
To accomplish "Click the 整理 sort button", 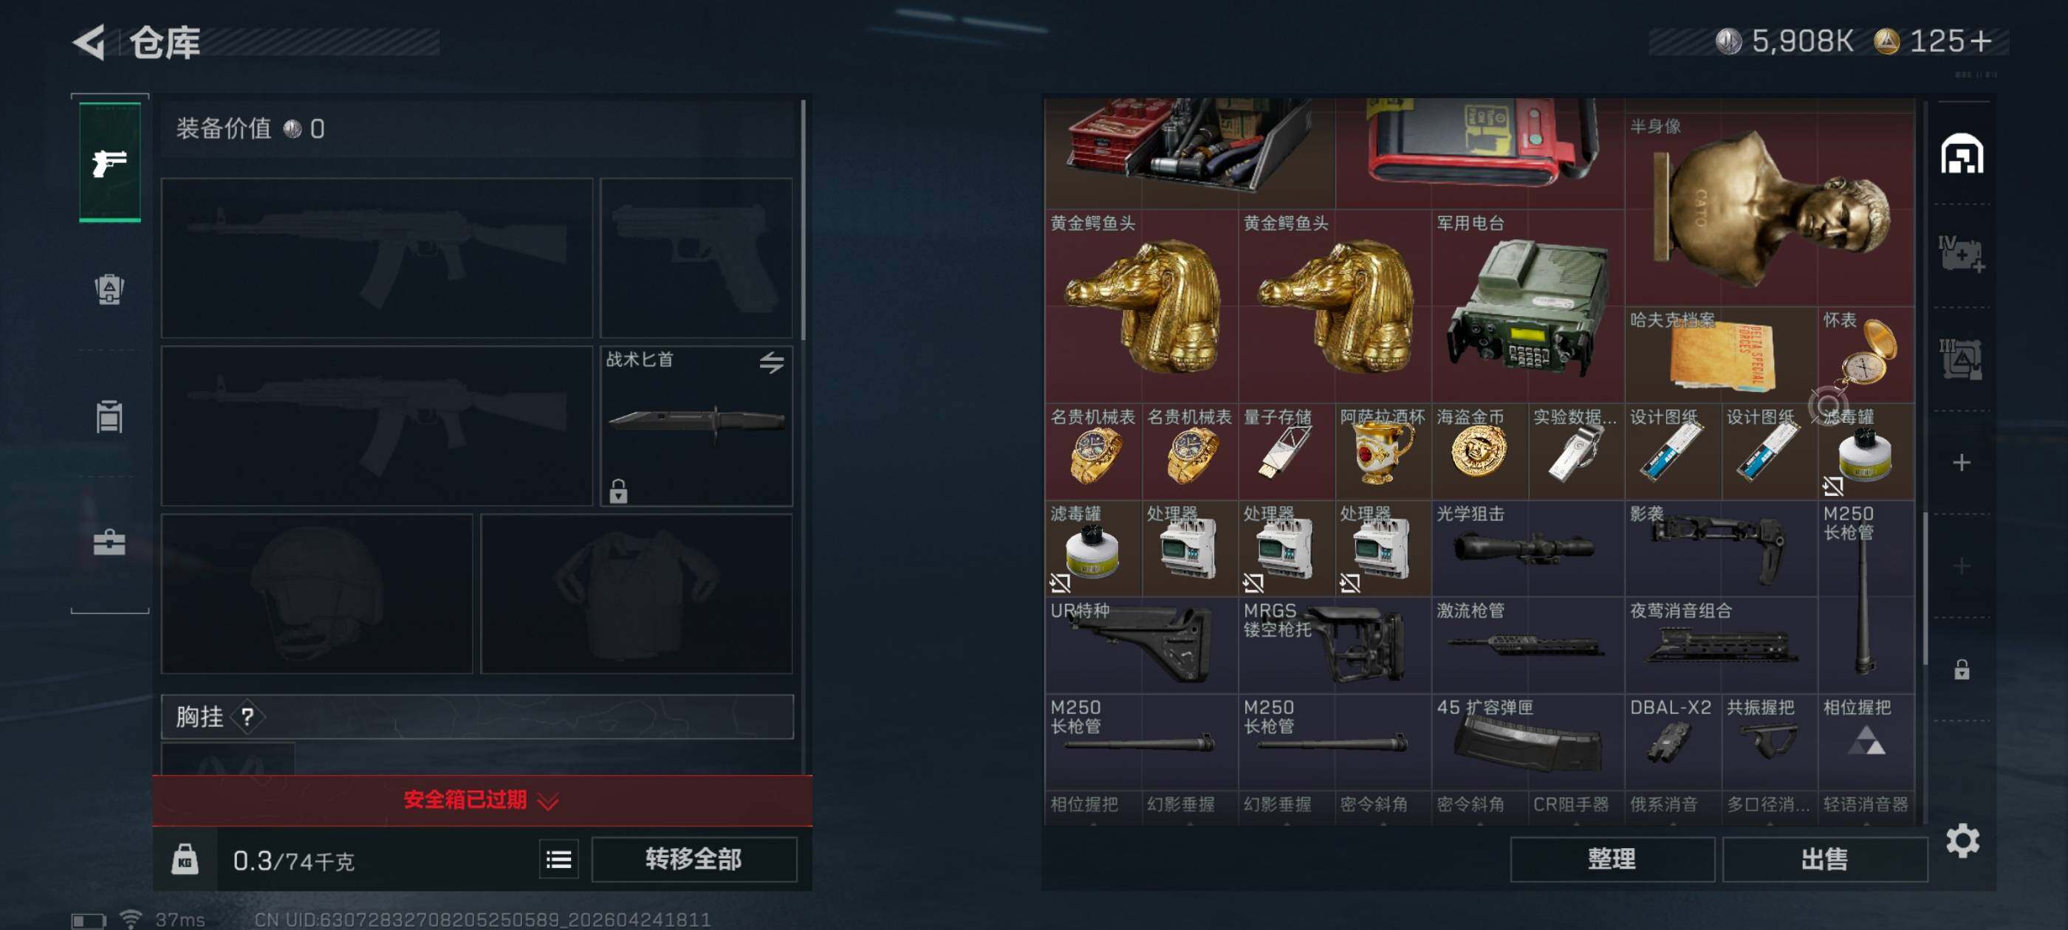I will pyautogui.click(x=1612, y=859).
